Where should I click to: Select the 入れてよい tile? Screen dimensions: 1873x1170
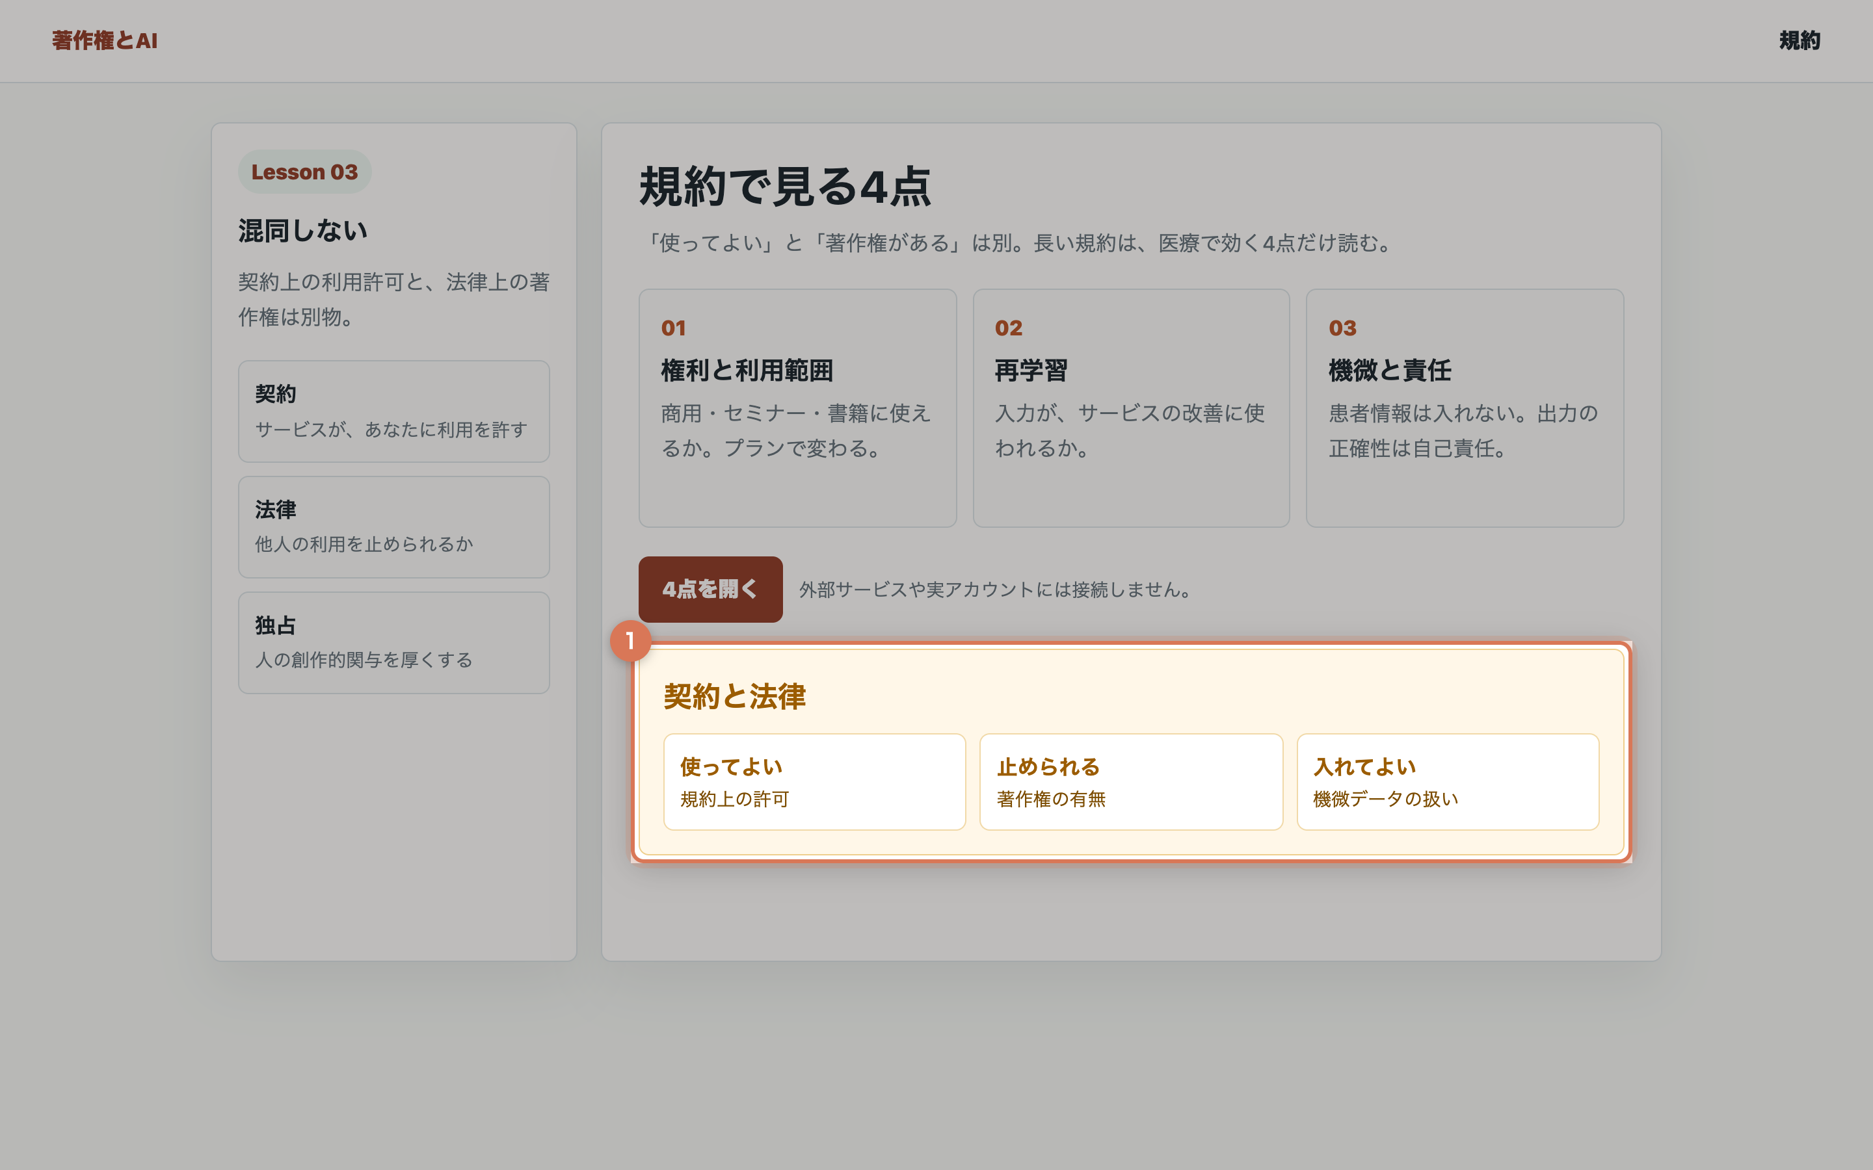[x=1447, y=781]
